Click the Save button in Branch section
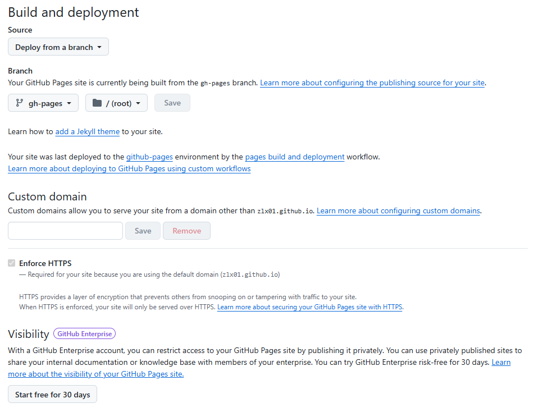 (172, 103)
